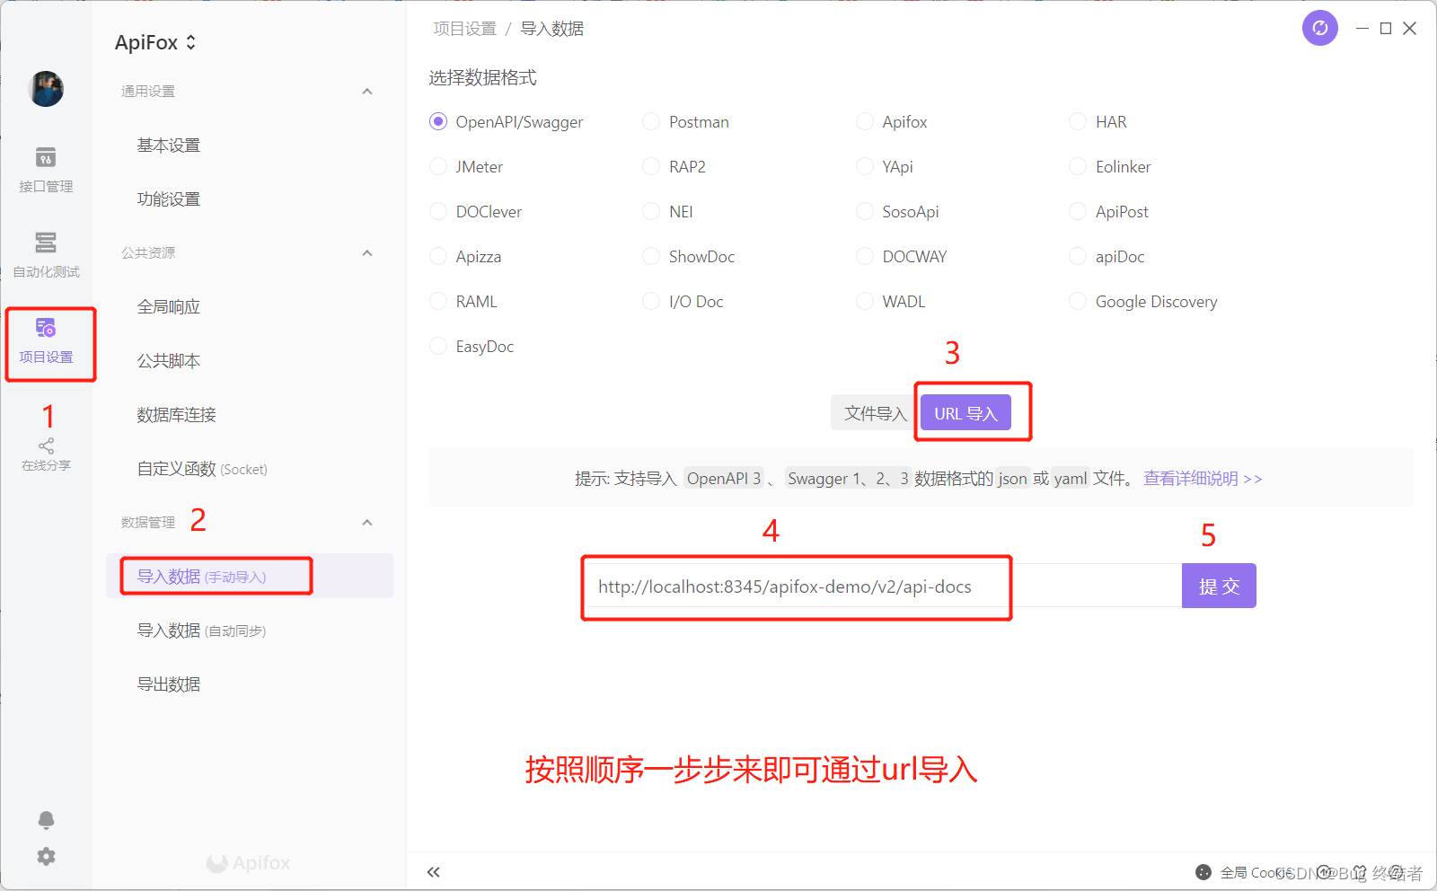Minimize the Apifox window
Viewport: 1437px width, 891px height.
[x=1362, y=29]
